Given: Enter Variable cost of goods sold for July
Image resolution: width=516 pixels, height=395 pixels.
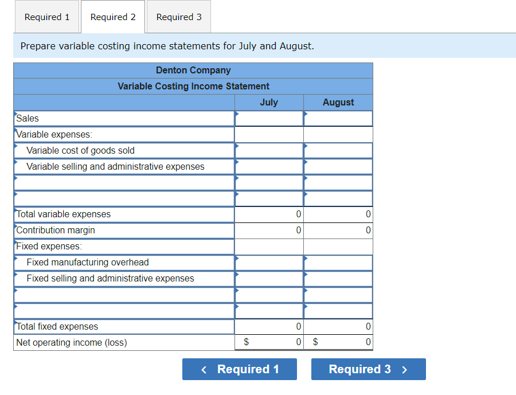Looking at the screenshot, I should click(268, 150).
